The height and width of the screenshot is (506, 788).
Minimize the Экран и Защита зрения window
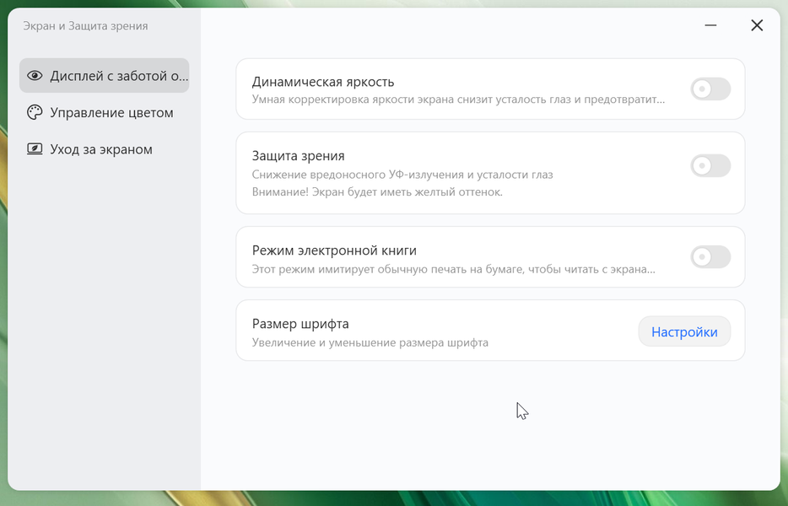pyautogui.click(x=710, y=25)
